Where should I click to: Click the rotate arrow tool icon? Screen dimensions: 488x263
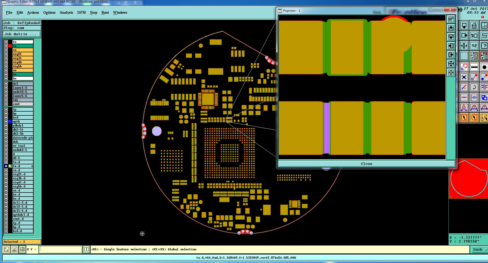(x=474, y=87)
